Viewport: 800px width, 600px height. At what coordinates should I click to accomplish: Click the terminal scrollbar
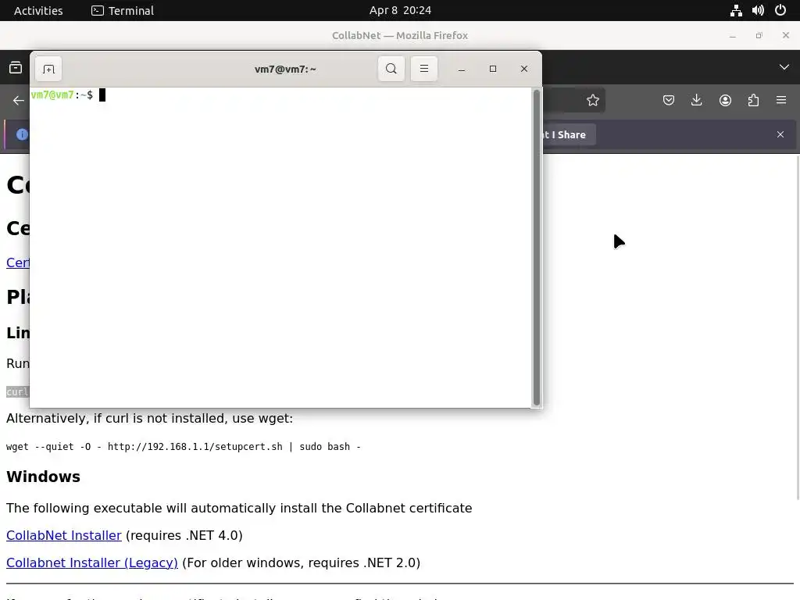coord(536,248)
